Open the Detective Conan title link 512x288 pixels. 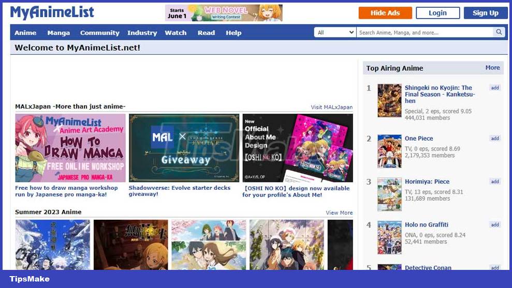(x=428, y=267)
